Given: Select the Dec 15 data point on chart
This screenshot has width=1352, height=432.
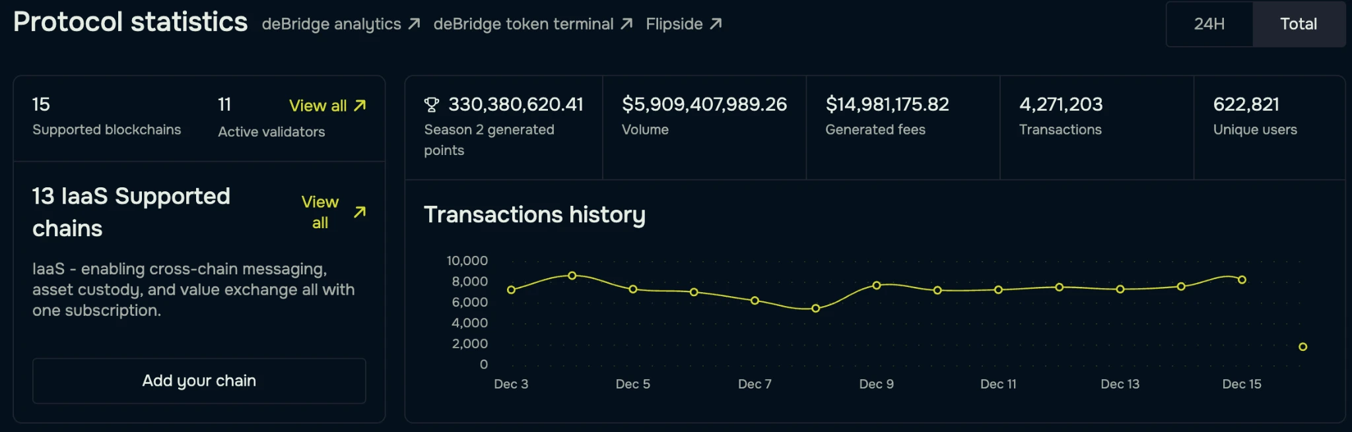Looking at the screenshot, I should [x=1242, y=280].
